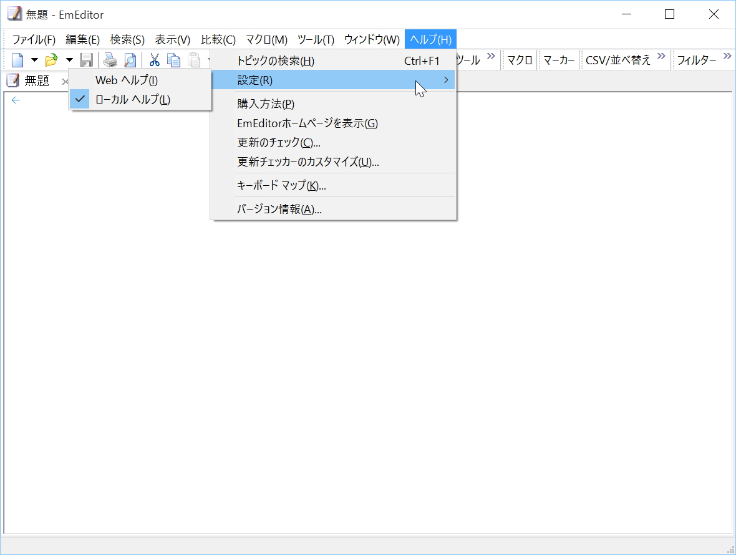
Task: Choose Web ヘルプ option
Action: tap(125, 80)
